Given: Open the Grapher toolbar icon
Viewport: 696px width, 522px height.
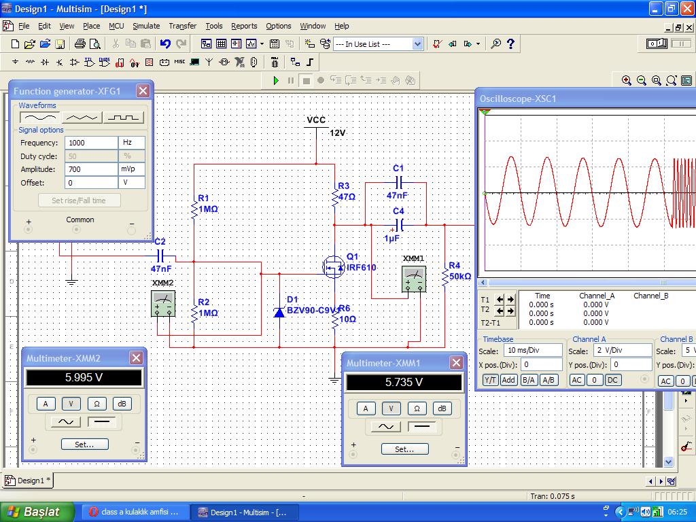Looking at the screenshot, I should tap(251, 44).
